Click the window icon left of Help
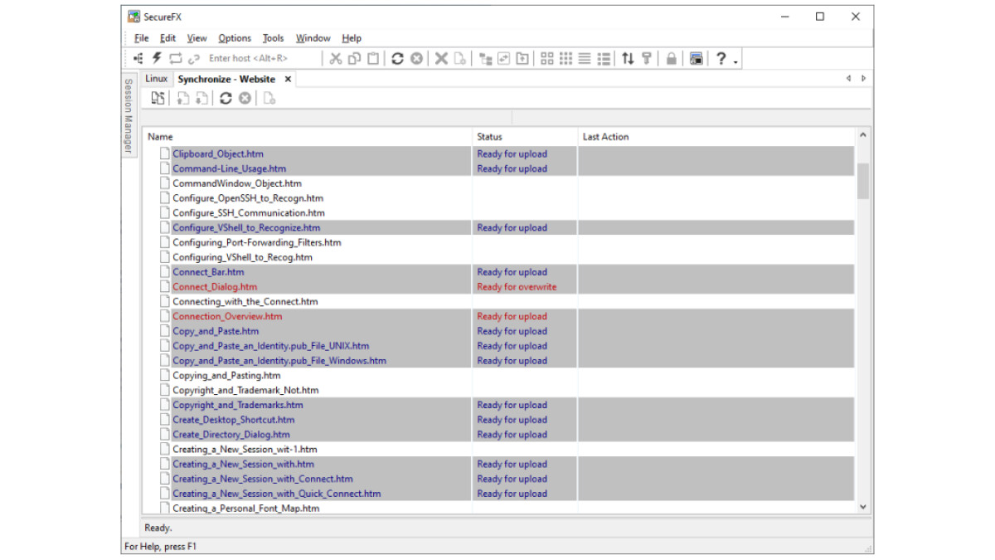Screen dimensions: 995x560 tap(696, 58)
